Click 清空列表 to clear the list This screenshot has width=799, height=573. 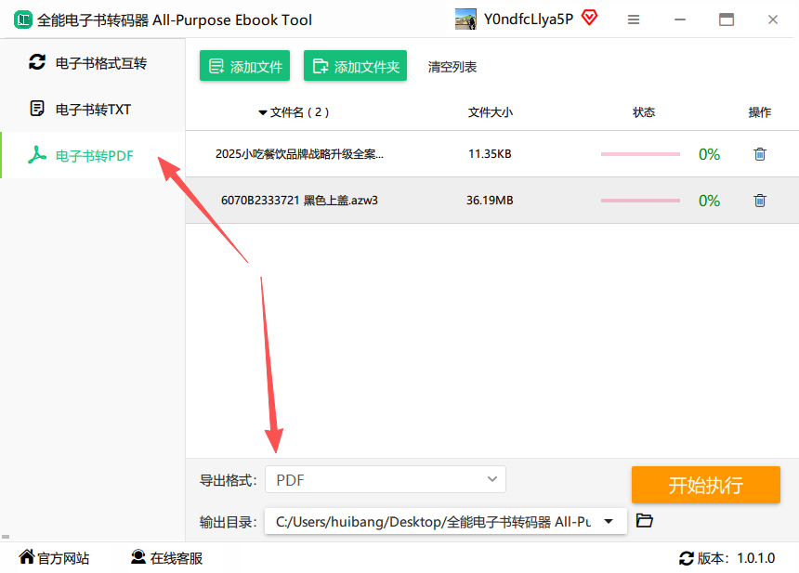pyautogui.click(x=452, y=67)
